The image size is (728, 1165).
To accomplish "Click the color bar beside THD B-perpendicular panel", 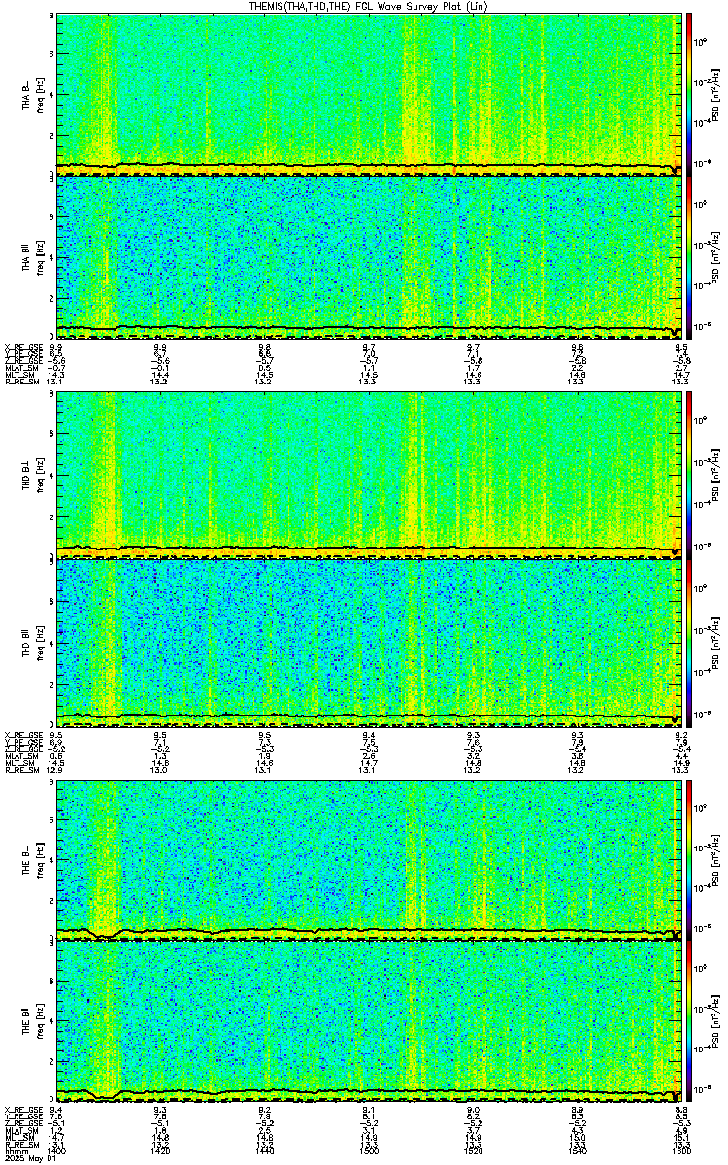I will 689,474.
